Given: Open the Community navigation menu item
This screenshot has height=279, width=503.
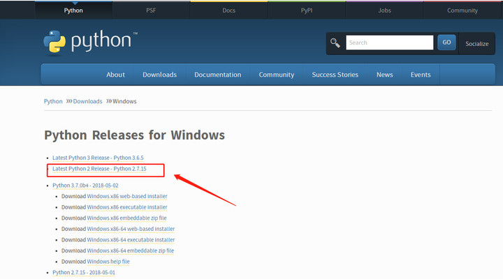Looking at the screenshot, I should tap(277, 75).
